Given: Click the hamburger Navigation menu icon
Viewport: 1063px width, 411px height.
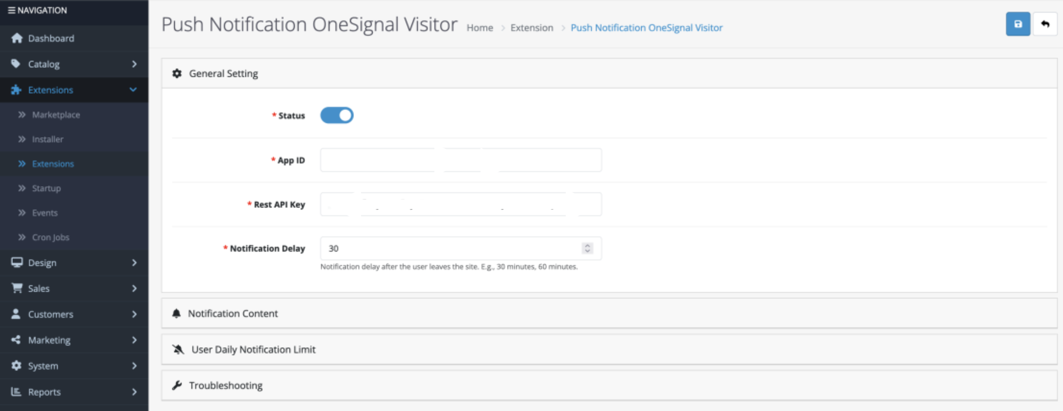Looking at the screenshot, I should click(x=12, y=10).
